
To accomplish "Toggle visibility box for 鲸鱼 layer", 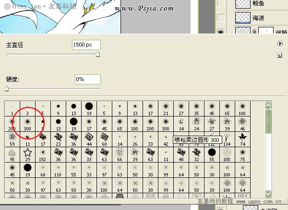I will [x=220, y=3].
